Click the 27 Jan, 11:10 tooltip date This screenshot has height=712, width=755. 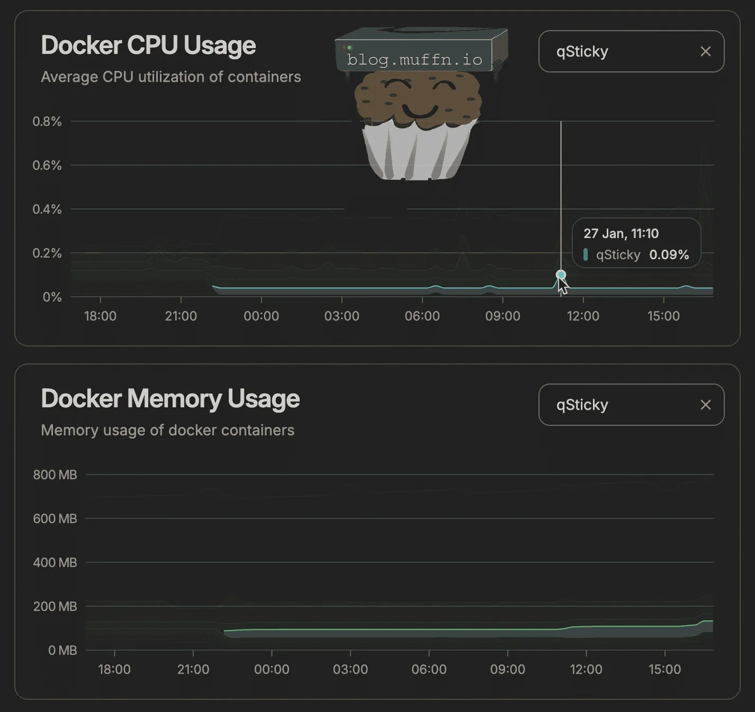click(621, 233)
